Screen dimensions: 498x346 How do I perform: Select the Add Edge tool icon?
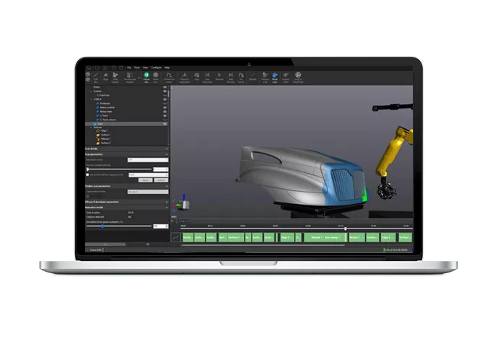point(95,75)
